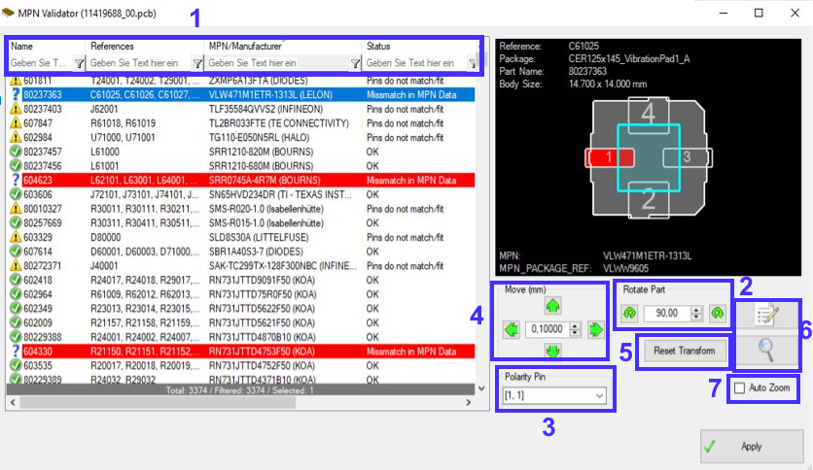Click green check icon of row 603606
The width and height of the screenshot is (813, 470).
pyautogui.click(x=16, y=194)
